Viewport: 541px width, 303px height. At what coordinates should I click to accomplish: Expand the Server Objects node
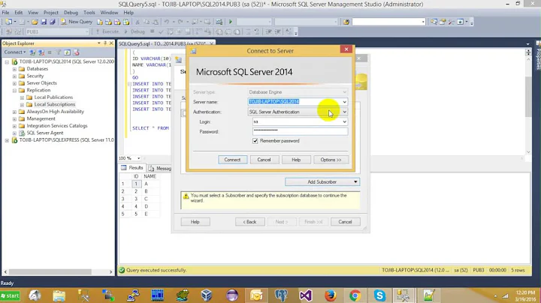(x=14, y=83)
